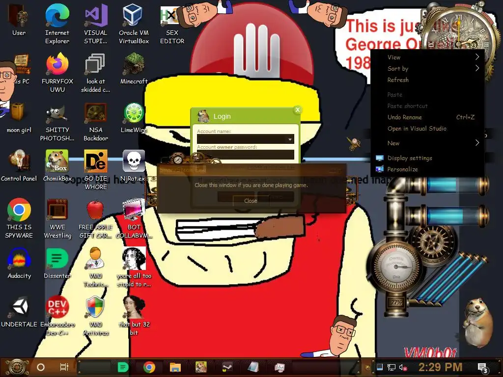Open the User folder desktop icon
The image size is (503, 377).
click(19, 20)
